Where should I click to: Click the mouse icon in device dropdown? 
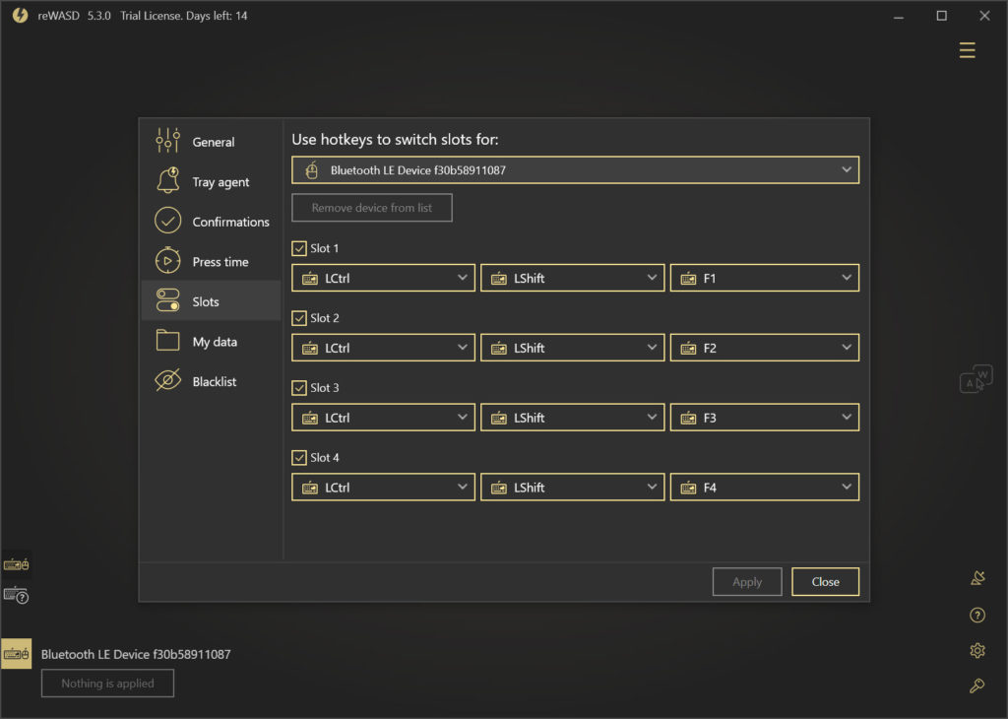coord(312,170)
